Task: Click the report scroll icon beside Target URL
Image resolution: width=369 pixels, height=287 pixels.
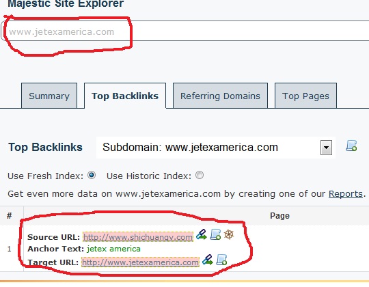Action: pos(221,260)
